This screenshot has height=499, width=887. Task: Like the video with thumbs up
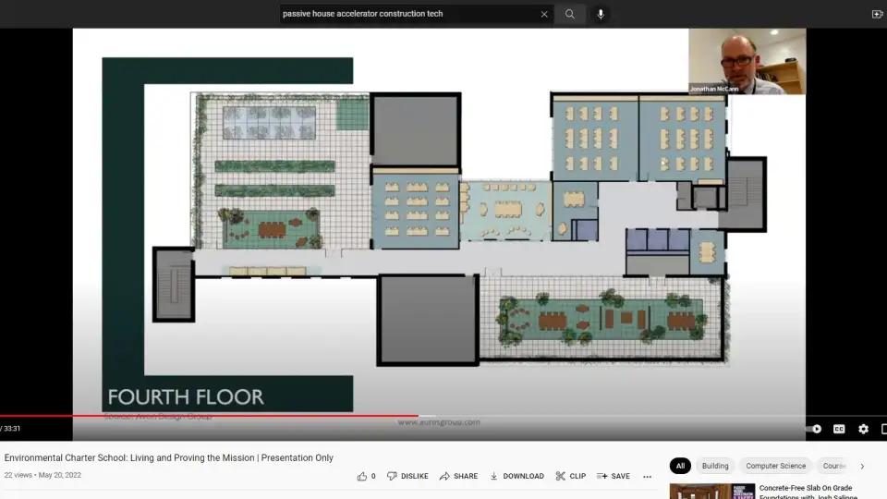(x=362, y=476)
